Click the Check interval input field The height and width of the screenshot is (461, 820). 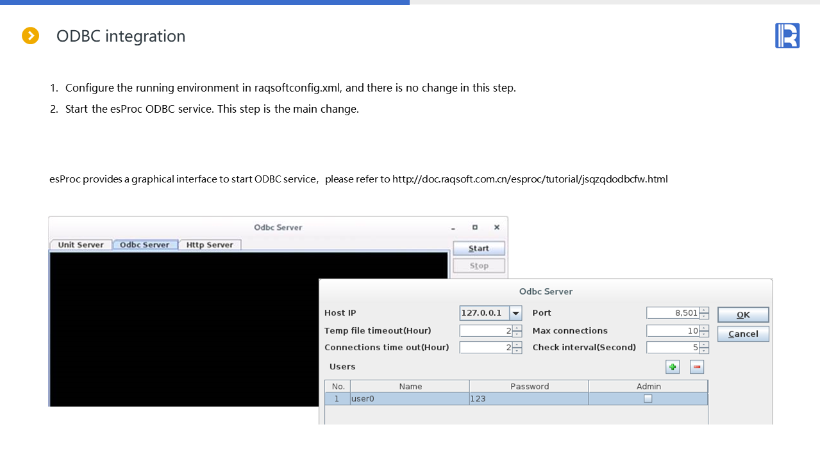point(673,348)
